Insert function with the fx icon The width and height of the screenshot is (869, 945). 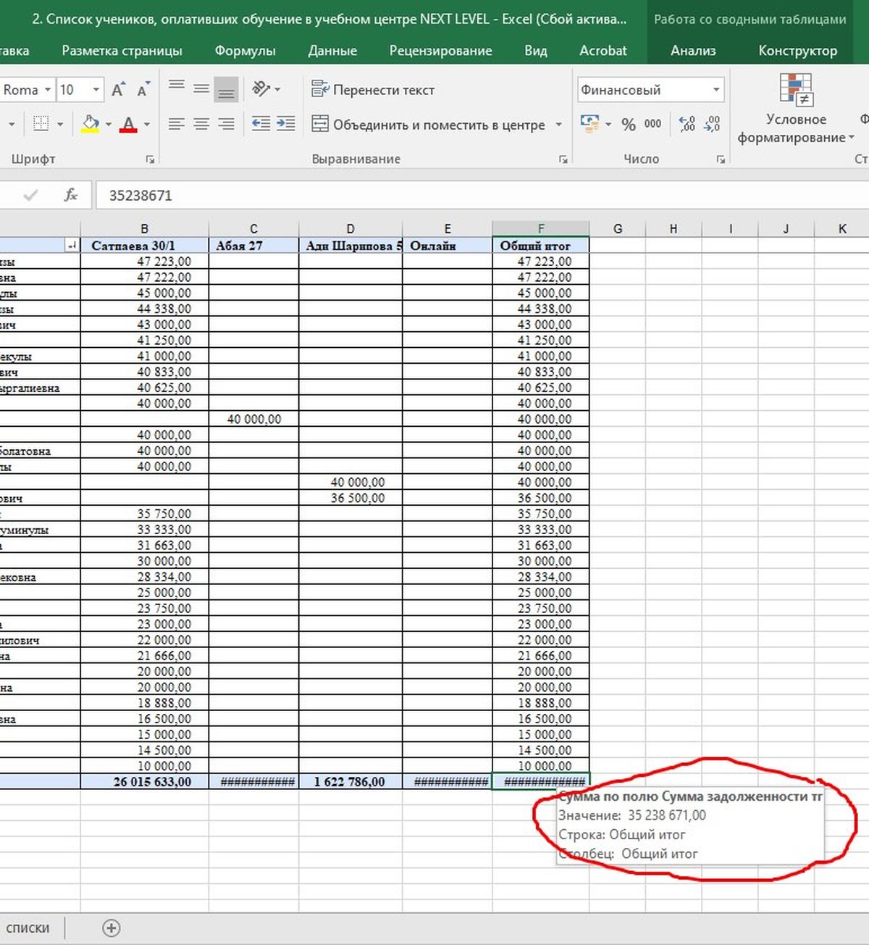70,195
